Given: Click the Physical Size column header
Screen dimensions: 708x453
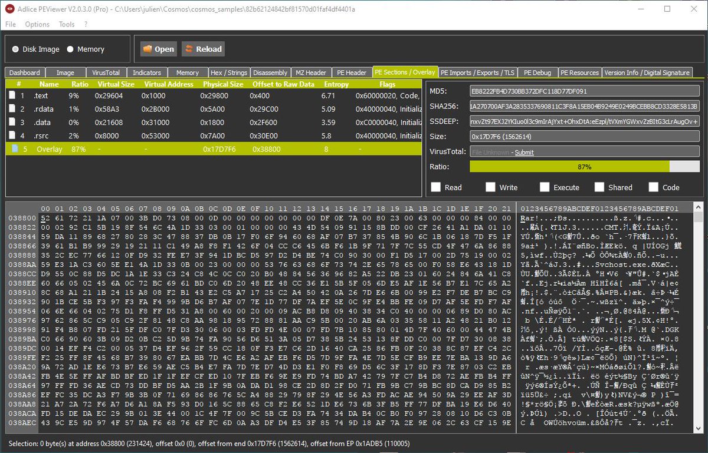Looking at the screenshot, I should (x=223, y=84).
